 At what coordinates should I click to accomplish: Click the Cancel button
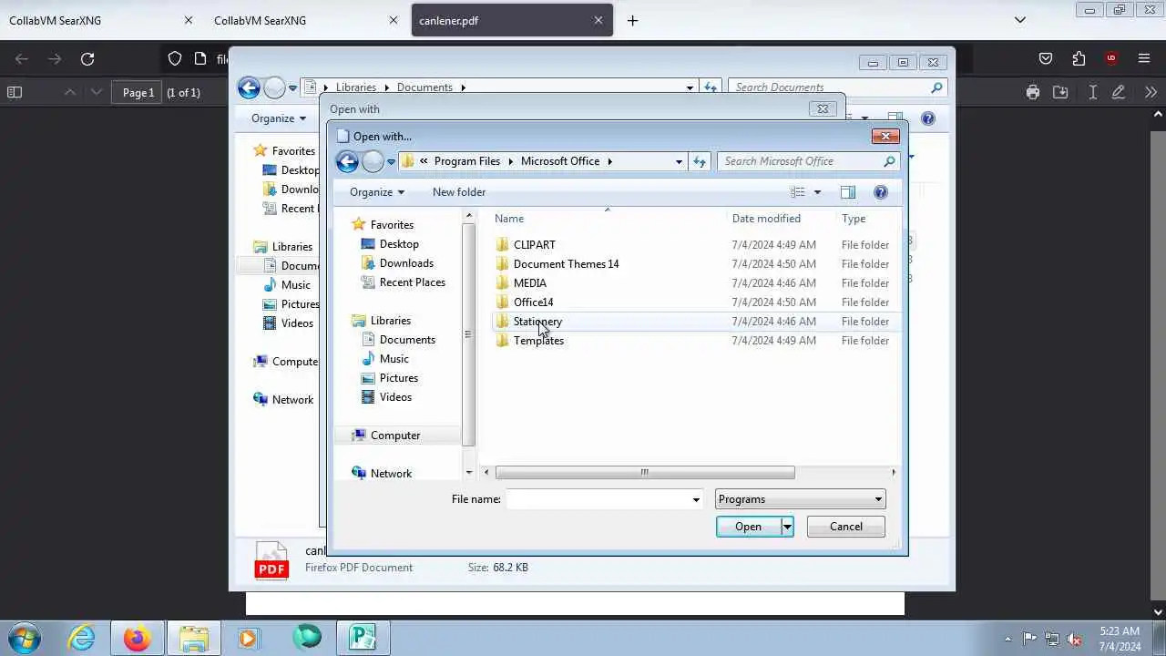[845, 527]
